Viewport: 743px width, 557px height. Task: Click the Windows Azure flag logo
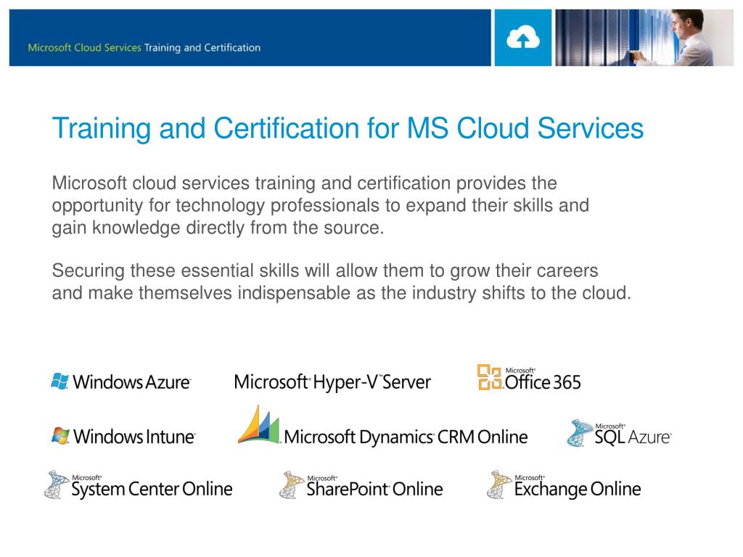point(59,381)
